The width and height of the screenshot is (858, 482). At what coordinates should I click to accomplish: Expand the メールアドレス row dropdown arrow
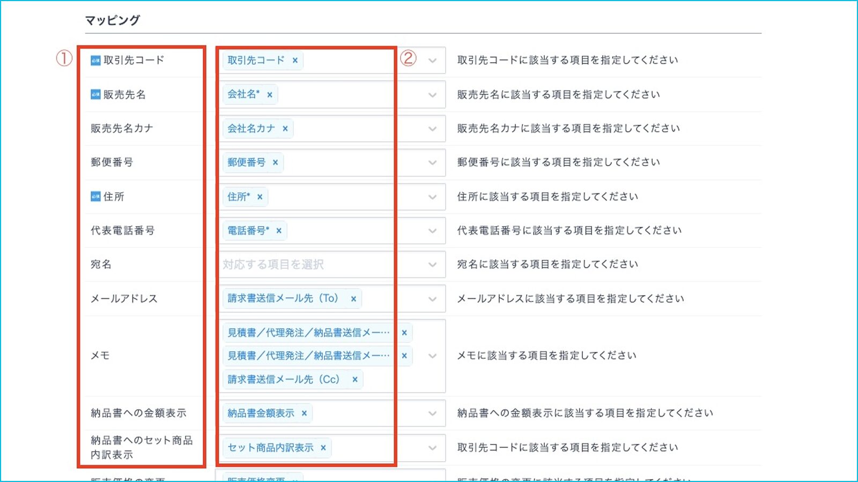coord(432,299)
